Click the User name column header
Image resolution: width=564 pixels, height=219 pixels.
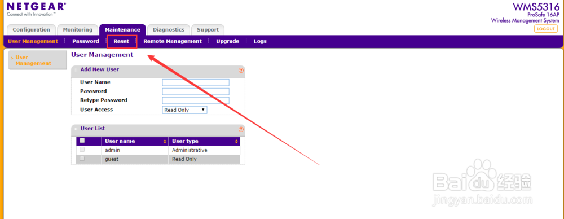(x=135, y=141)
